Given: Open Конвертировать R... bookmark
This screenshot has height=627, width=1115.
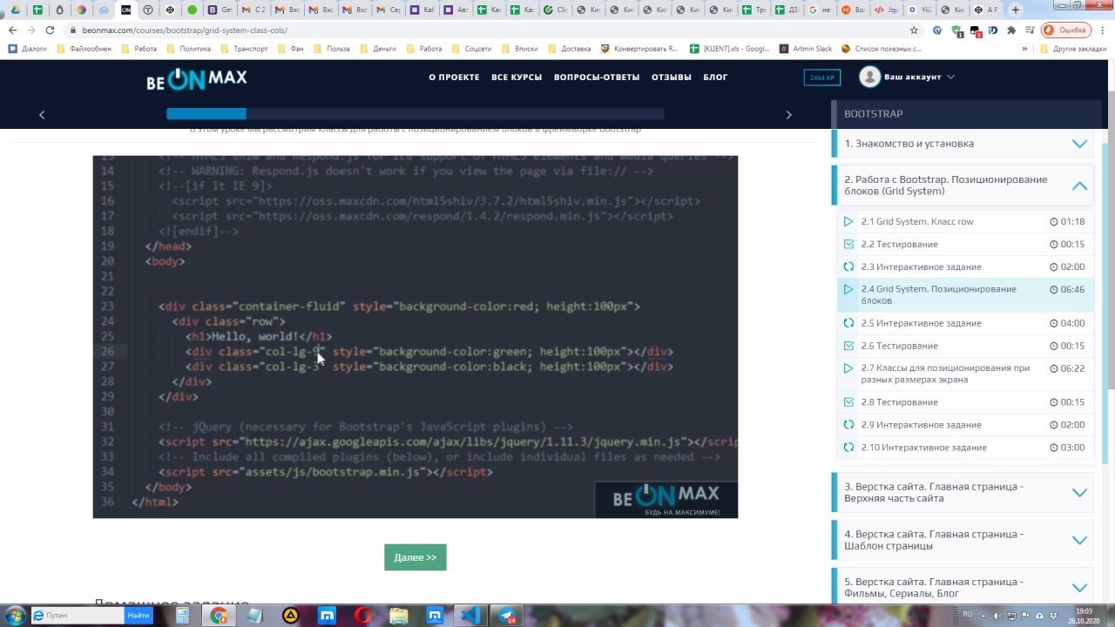Looking at the screenshot, I should point(639,49).
